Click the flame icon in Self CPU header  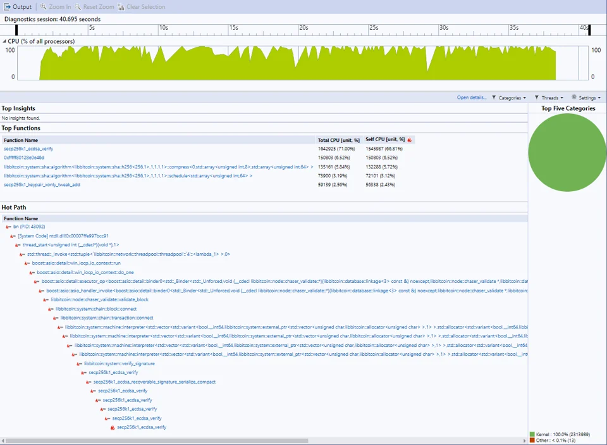click(x=410, y=139)
